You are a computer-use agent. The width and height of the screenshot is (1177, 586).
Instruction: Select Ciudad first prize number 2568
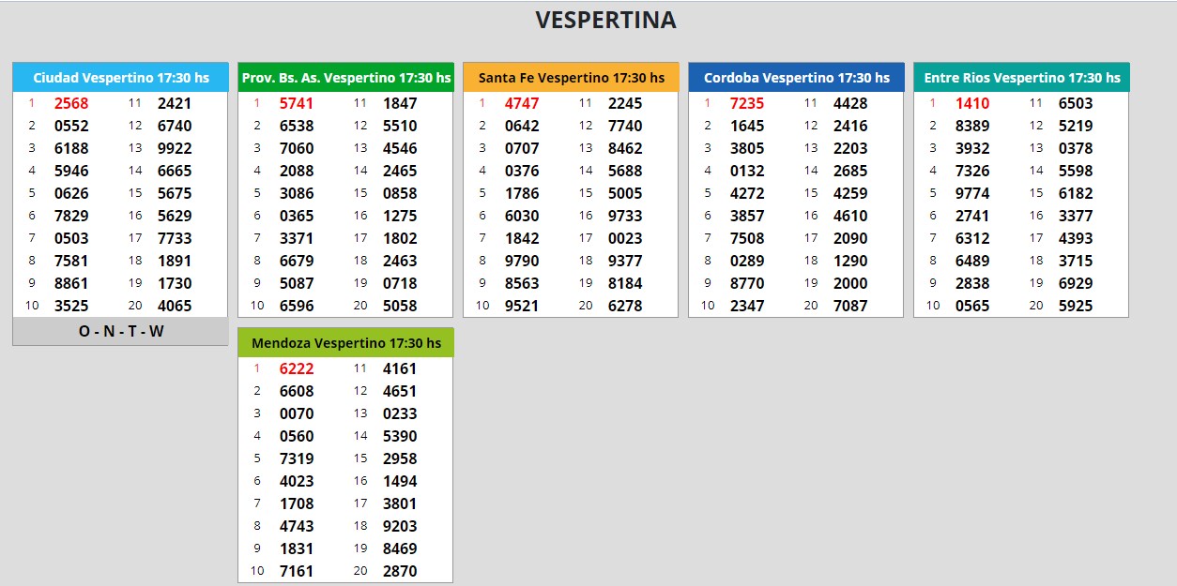click(x=71, y=103)
